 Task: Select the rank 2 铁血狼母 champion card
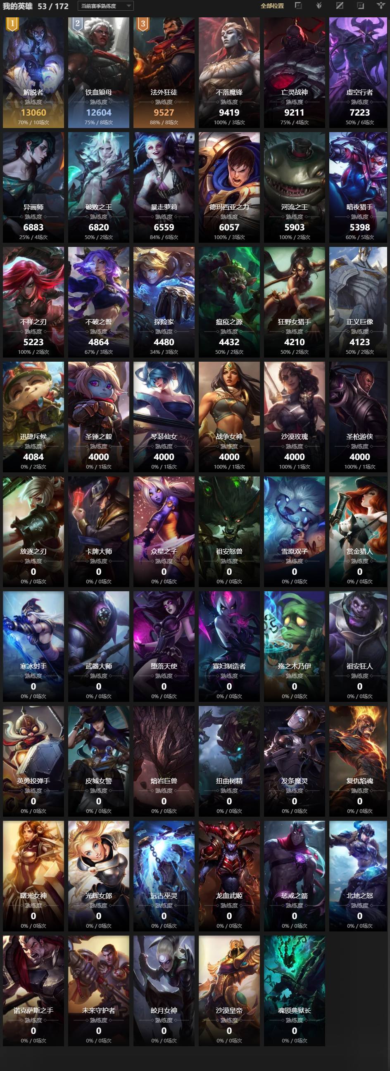tap(99, 72)
